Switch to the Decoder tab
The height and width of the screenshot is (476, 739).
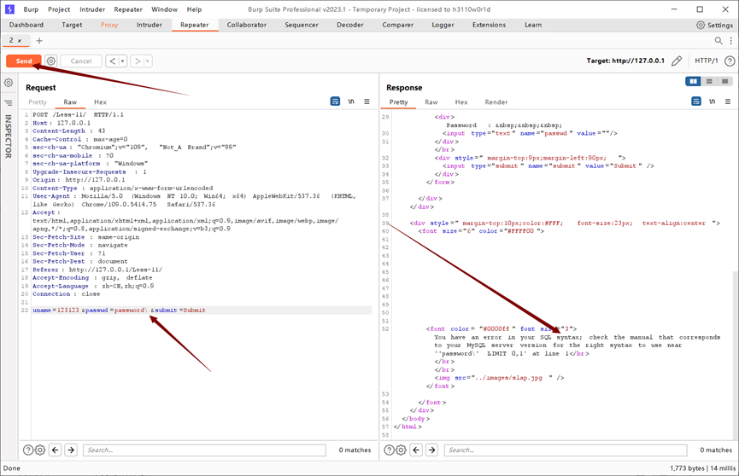349,25
